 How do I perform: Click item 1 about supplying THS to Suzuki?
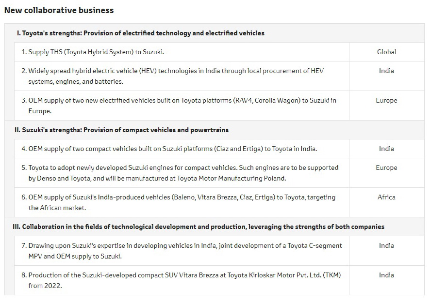click(x=99, y=52)
